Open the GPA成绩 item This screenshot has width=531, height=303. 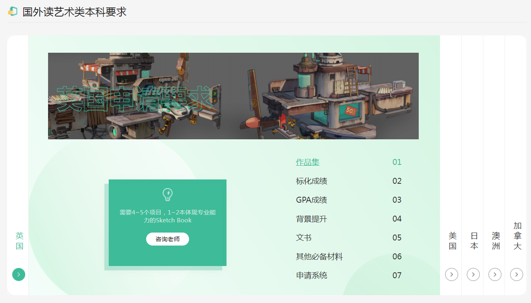point(312,200)
